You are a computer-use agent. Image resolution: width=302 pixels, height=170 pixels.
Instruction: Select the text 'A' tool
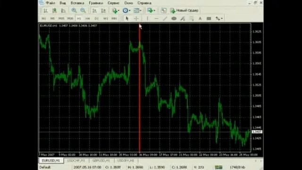(200, 18)
